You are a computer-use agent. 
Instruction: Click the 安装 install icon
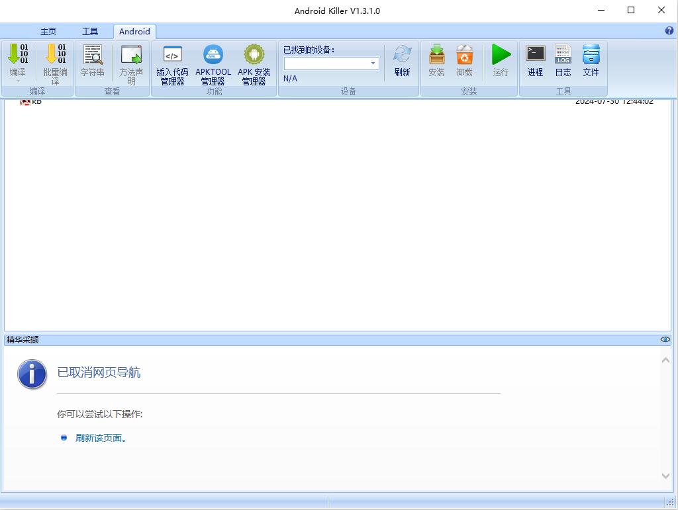click(436, 56)
